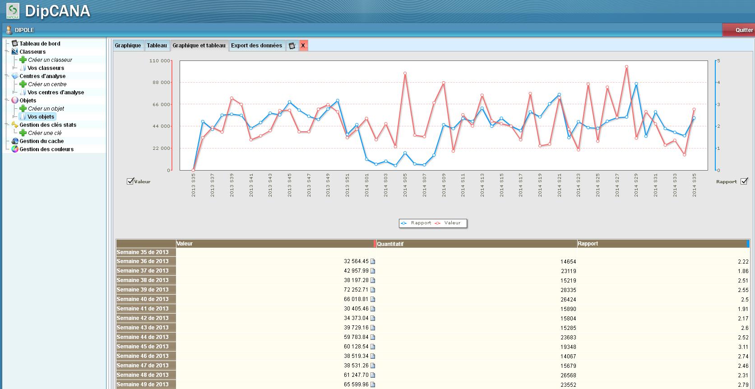Image resolution: width=755 pixels, height=389 pixels.
Task: Open detail document icon for 38 197.28 value
Action: (x=373, y=280)
